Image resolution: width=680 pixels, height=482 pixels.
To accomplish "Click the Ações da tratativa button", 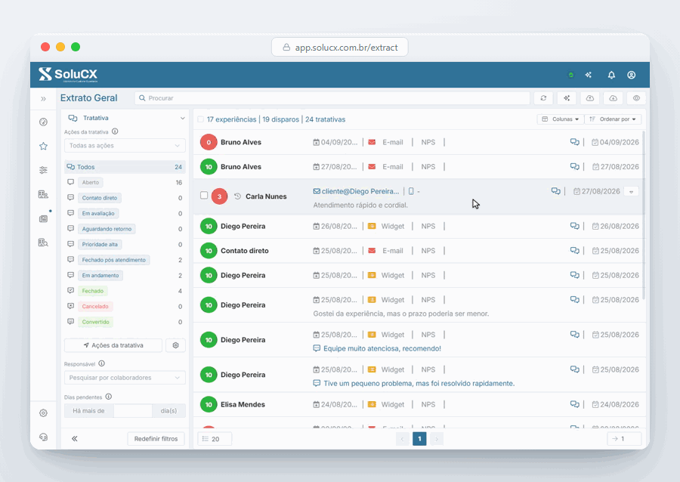I will tap(113, 345).
